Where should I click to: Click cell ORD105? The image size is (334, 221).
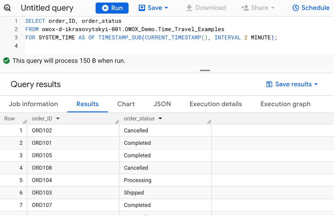pyautogui.click(x=73, y=155)
